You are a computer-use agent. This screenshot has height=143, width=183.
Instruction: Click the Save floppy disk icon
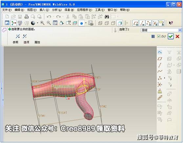20,17
